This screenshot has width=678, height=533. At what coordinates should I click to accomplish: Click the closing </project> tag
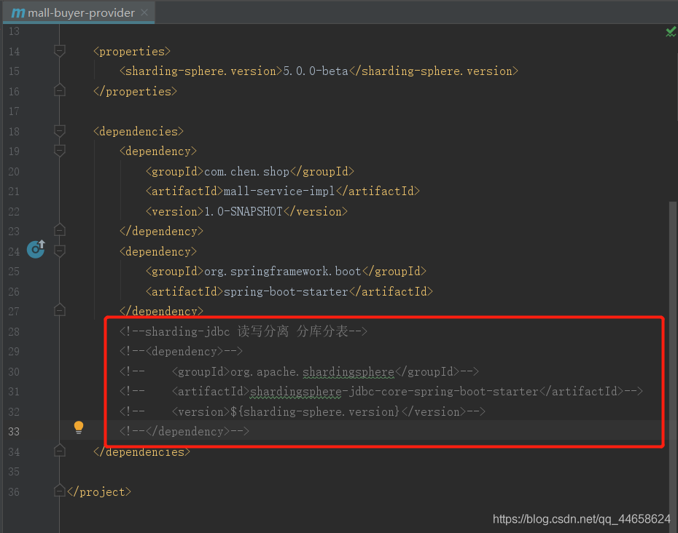click(x=99, y=492)
